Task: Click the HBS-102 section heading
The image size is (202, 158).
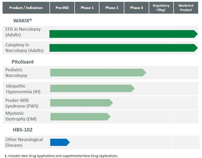Action: tap(23, 130)
